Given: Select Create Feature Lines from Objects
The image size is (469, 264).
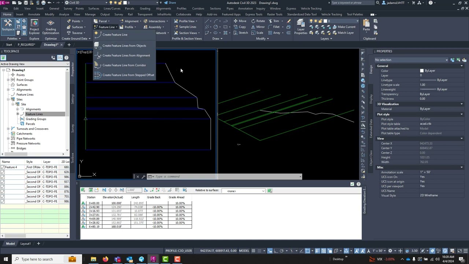Looking at the screenshot, I should [x=124, y=46].
